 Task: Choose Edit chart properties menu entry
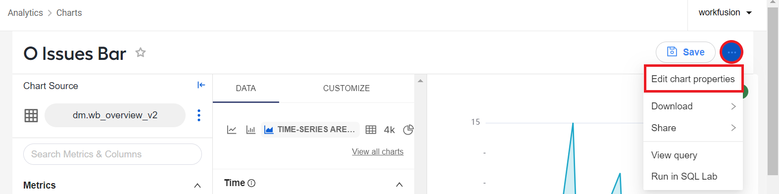pos(693,79)
